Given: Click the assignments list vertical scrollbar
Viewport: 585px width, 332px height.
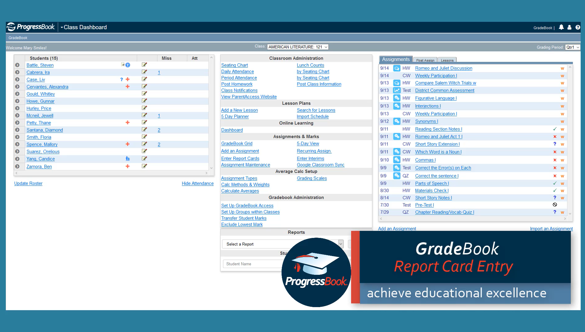Looking at the screenshot, I should coord(570,140).
